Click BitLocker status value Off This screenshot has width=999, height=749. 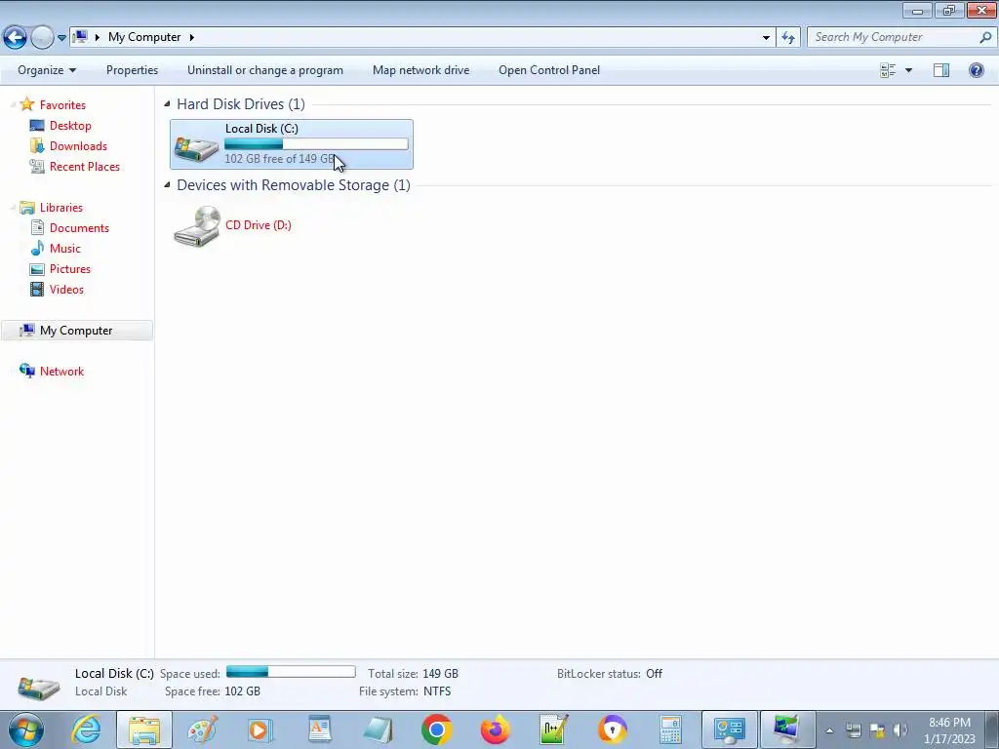tap(655, 673)
